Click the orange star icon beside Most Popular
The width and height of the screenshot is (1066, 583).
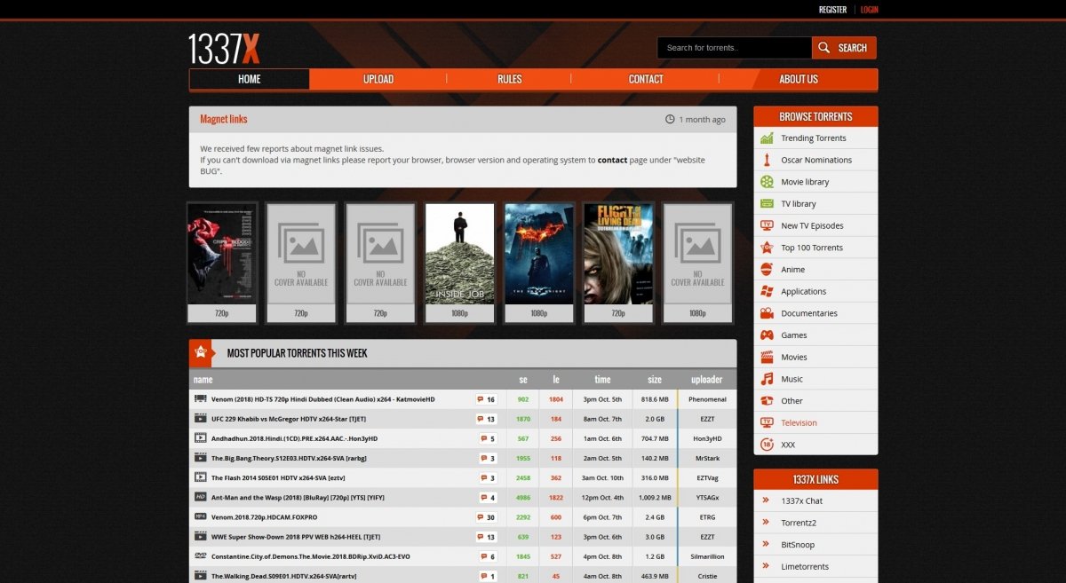pyautogui.click(x=201, y=352)
